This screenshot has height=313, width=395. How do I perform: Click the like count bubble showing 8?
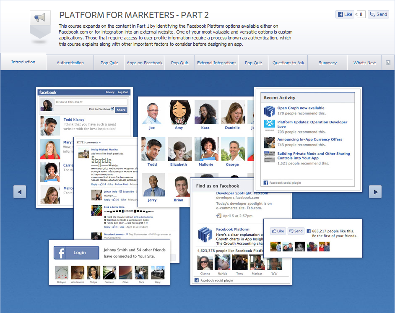pyautogui.click(x=361, y=14)
